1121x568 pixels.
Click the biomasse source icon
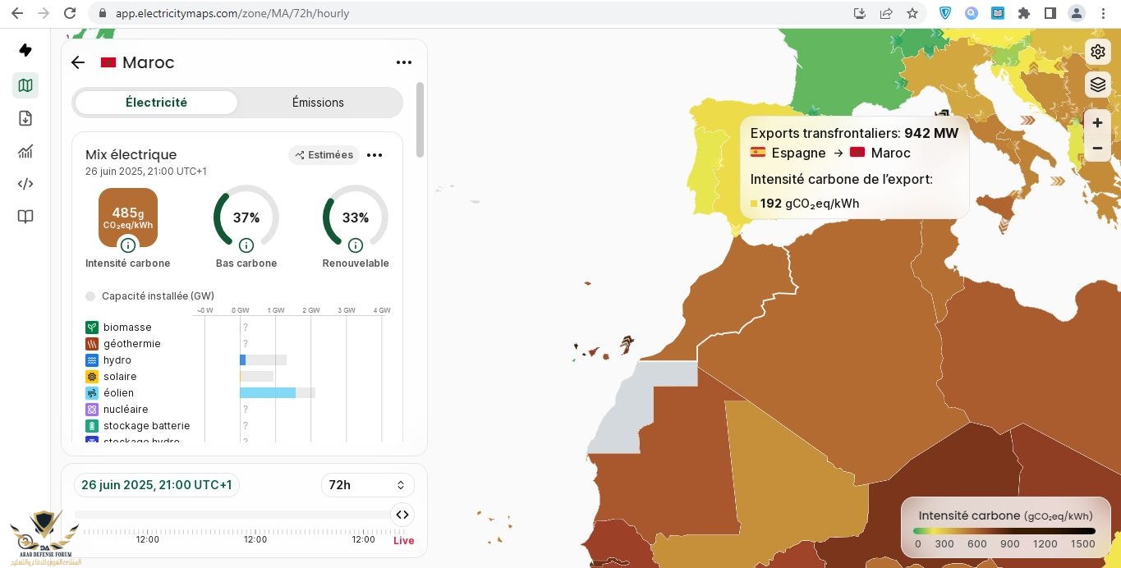pos(92,328)
